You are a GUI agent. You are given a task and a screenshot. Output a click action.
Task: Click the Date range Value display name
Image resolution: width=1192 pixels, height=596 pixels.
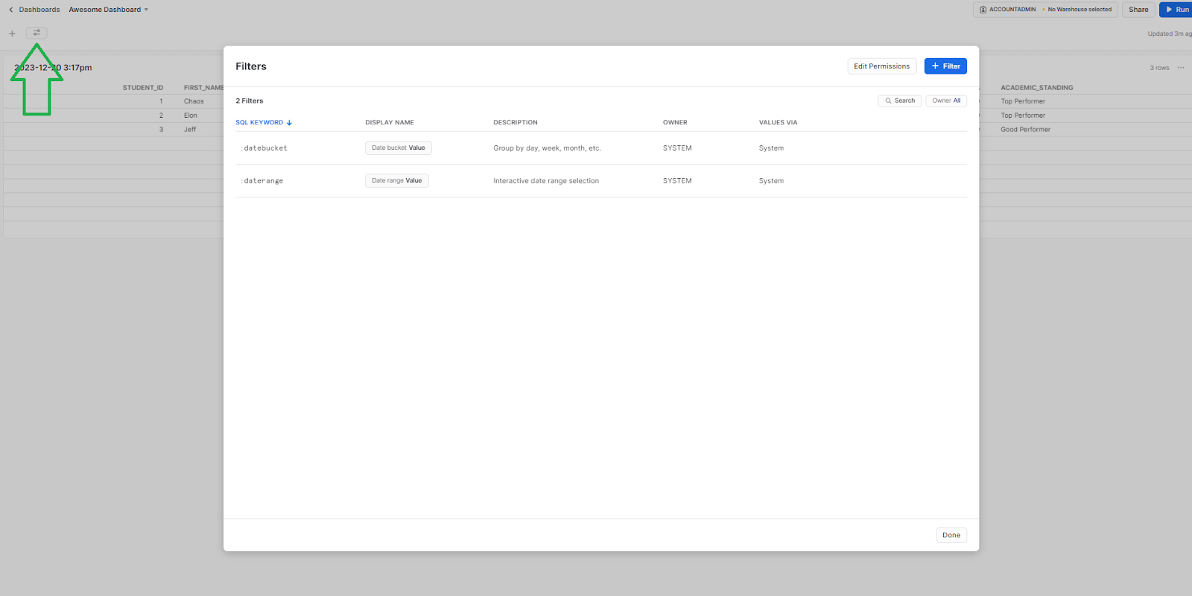click(x=396, y=181)
